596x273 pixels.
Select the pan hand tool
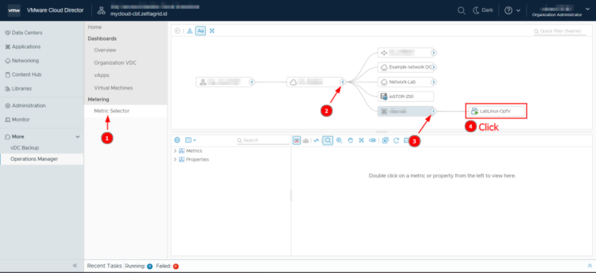(351, 140)
